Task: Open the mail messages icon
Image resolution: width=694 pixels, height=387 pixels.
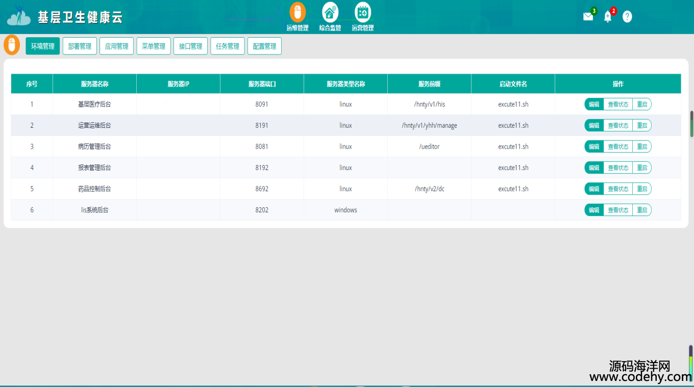Action: 588,16
